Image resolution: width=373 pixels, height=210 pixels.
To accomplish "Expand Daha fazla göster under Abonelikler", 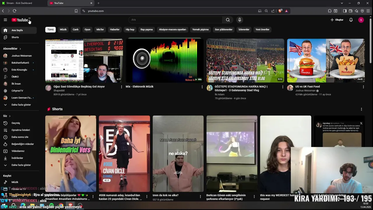I will click(18, 105).
